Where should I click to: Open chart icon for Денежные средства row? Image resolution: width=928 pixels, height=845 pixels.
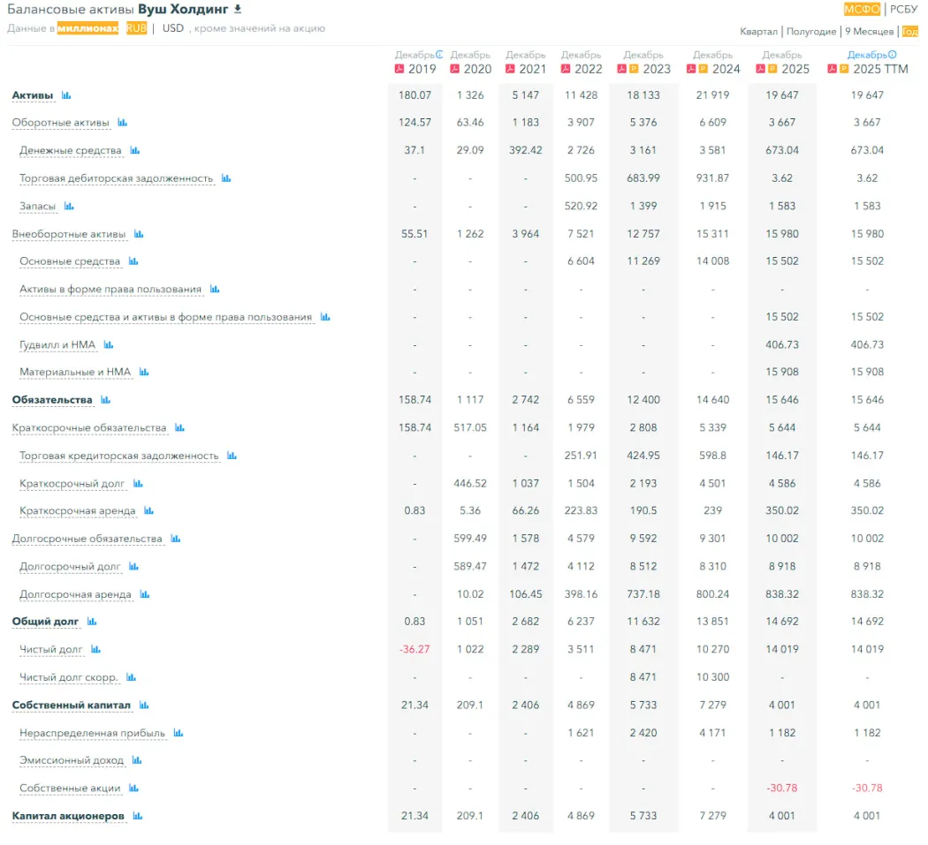[135, 151]
